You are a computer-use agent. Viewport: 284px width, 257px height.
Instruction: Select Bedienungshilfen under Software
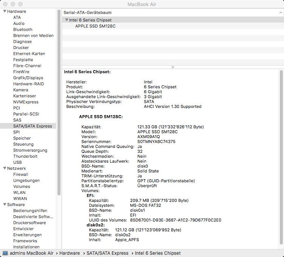pos(30,211)
